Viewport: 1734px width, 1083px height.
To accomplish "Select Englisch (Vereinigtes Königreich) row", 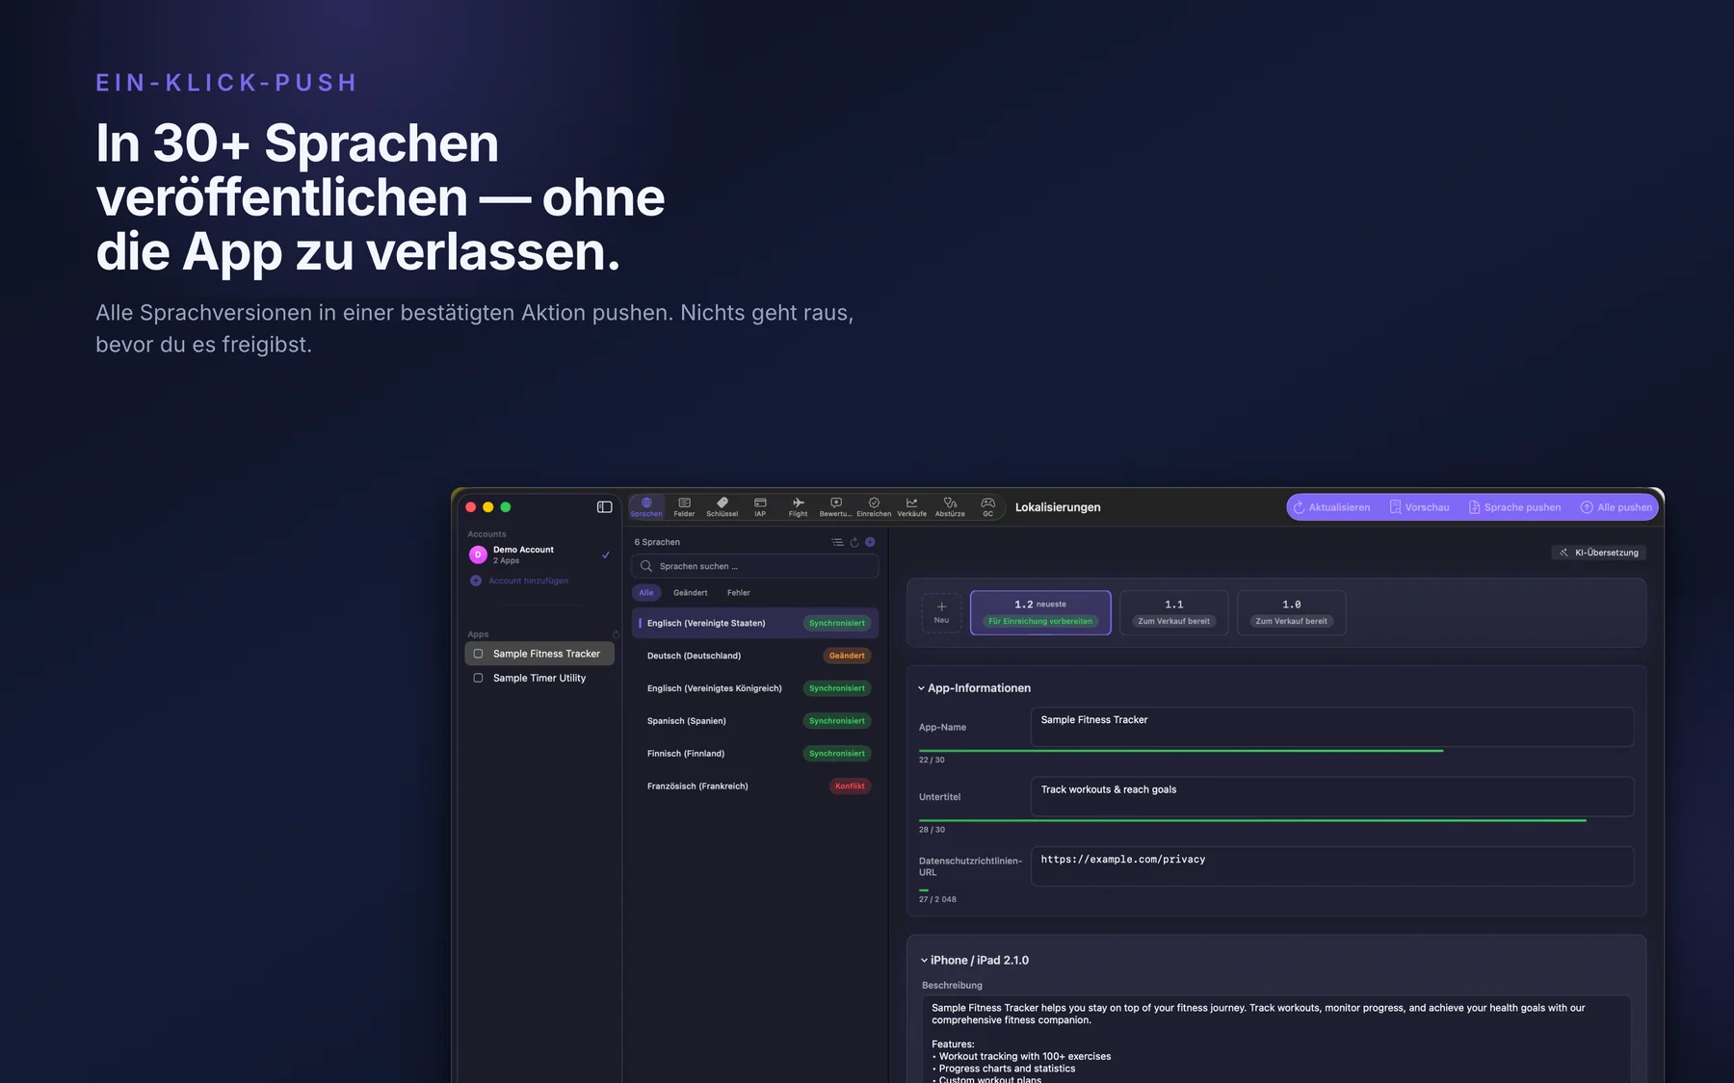I will (x=755, y=688).
